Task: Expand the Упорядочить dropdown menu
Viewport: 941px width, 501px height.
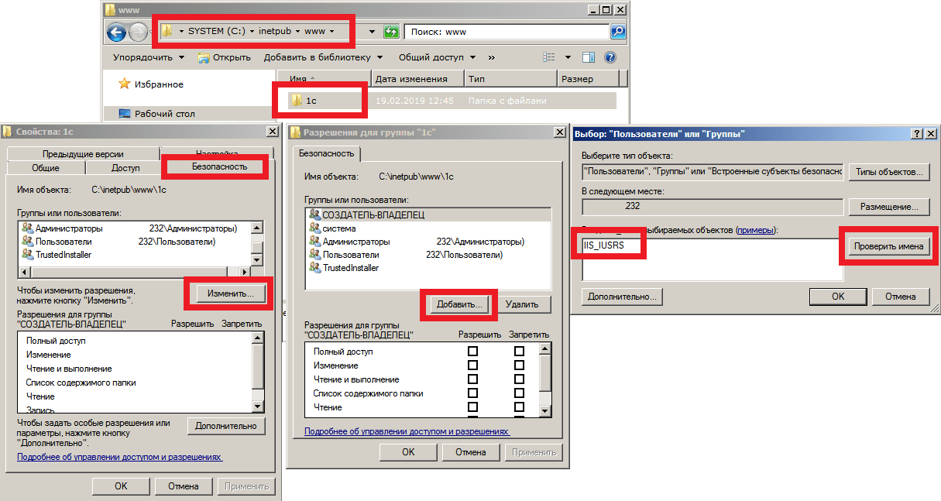Action: pos(149,57)
